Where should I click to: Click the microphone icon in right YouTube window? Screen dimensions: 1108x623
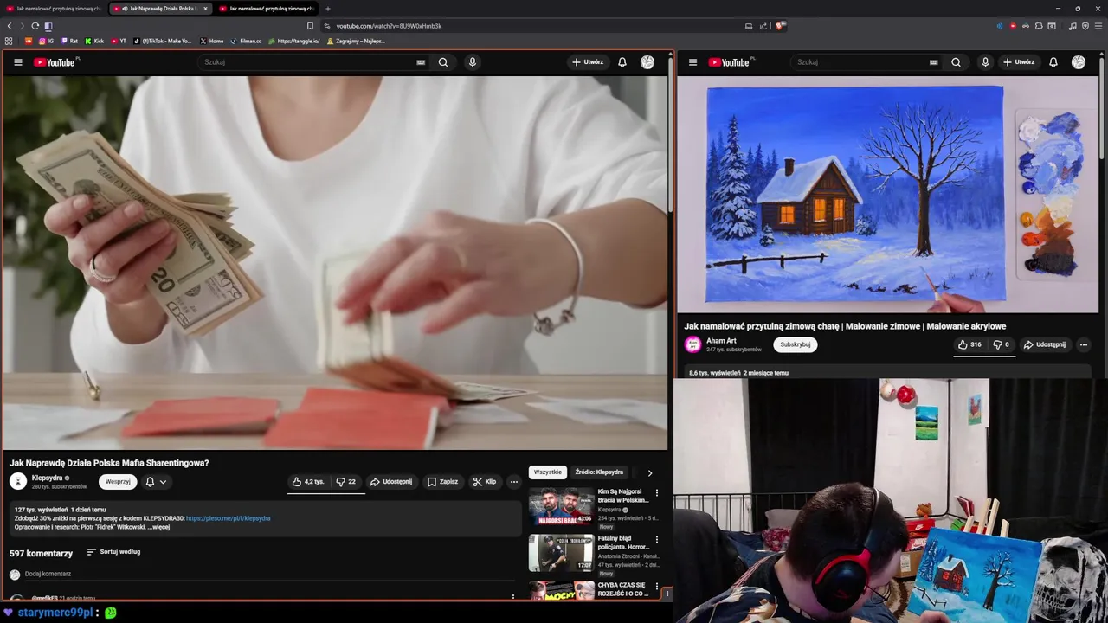pos(985,62)
